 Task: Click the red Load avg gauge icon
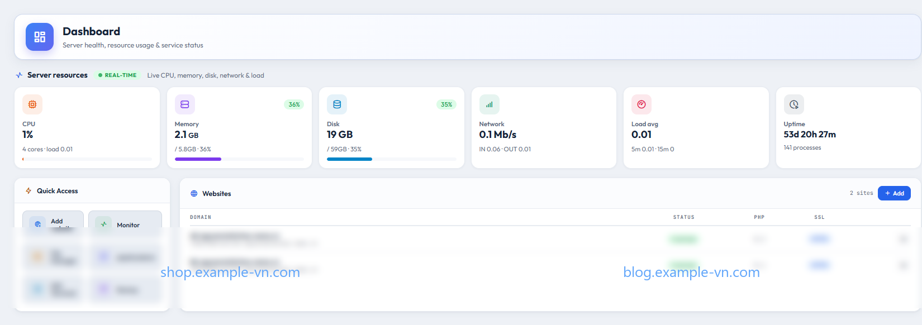click(641, 104)
